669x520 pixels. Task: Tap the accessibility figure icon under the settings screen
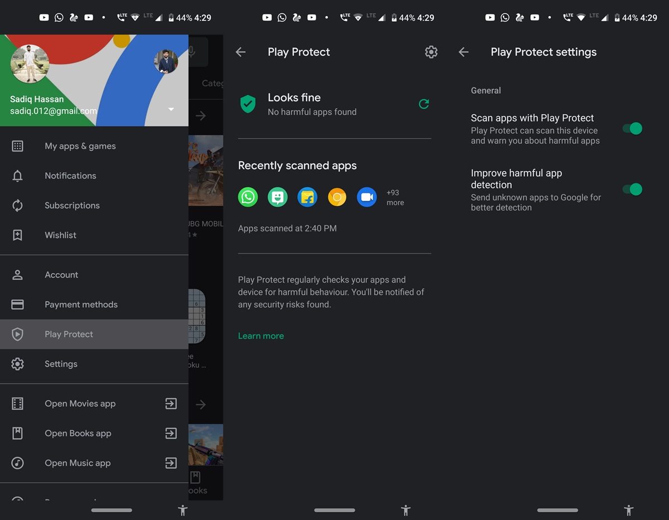629,510
